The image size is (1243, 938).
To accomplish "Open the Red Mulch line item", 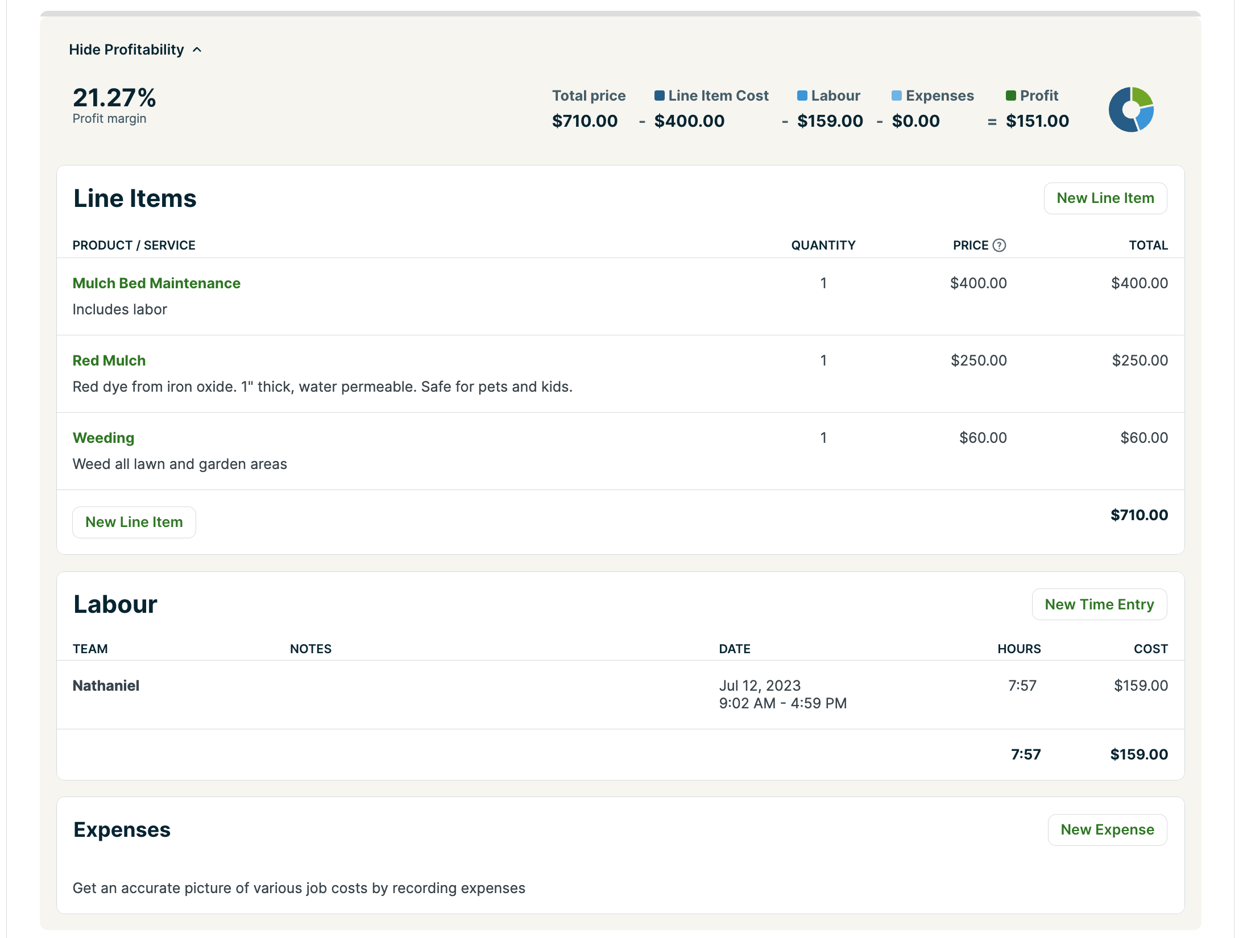I will coord(109,360).
